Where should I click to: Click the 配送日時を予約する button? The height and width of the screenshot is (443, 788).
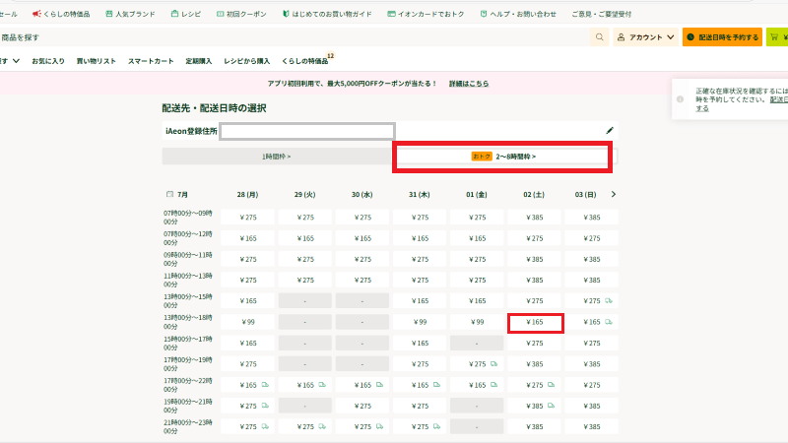point(722,37)
